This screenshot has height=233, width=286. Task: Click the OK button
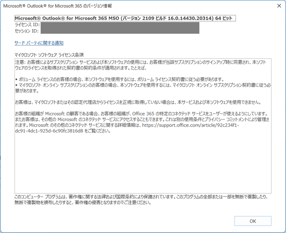point(253,221)
